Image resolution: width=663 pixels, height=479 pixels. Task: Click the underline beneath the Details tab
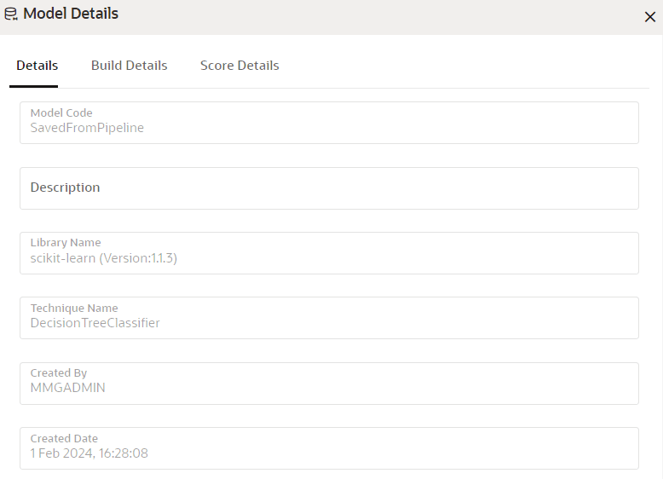pyautogui.click(x=33, y=86)
